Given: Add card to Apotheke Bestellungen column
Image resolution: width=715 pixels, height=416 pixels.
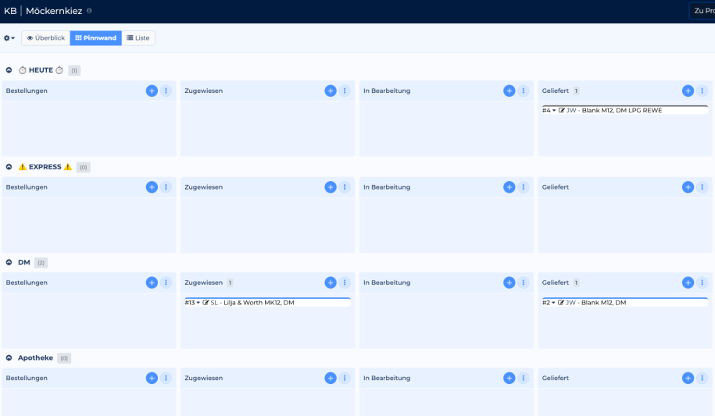Looking at the screenshot, I should (x=152, y=379).
